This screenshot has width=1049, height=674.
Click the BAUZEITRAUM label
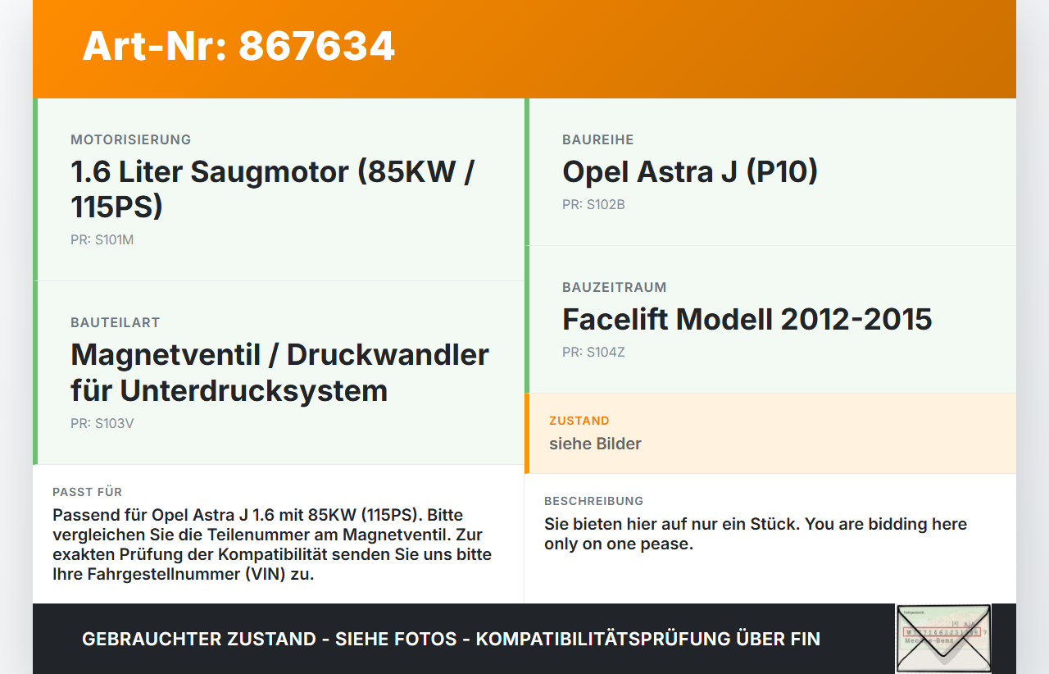(615, 287)
